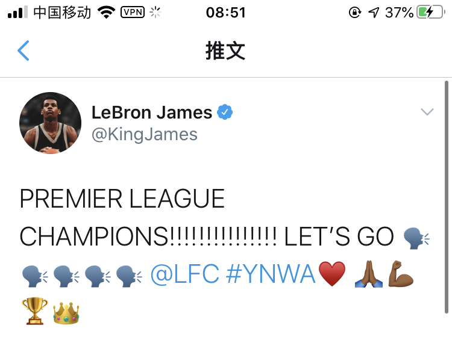
Task: Tap the PREMIER LEAGUE tweet text
Action: 122,199
